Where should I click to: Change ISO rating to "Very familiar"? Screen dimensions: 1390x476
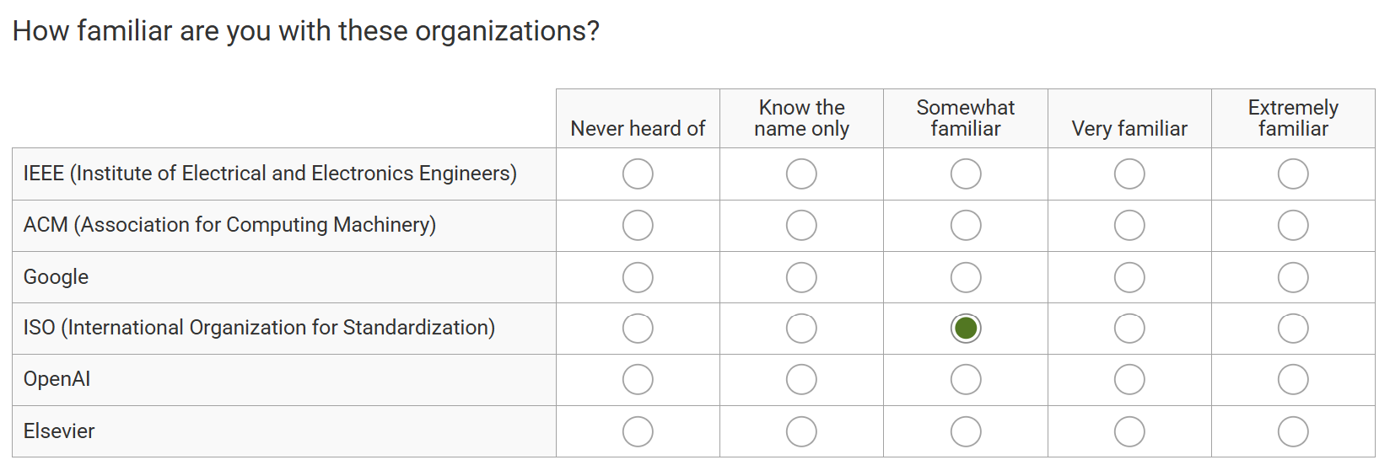coord(1129,329)
